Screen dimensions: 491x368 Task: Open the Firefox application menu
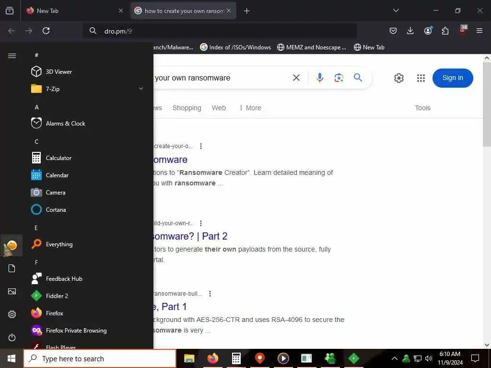point(479,31)
